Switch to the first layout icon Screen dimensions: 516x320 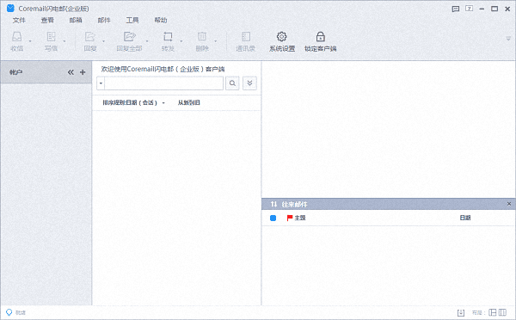pyautogui.click(x=492, y=312)
